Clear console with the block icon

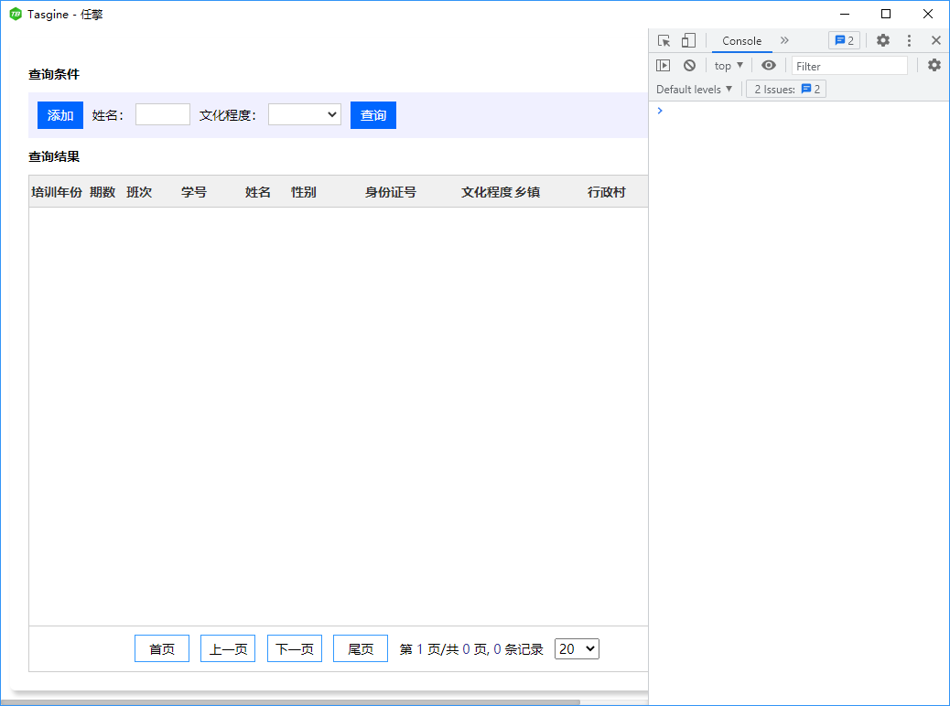(689, 65)
